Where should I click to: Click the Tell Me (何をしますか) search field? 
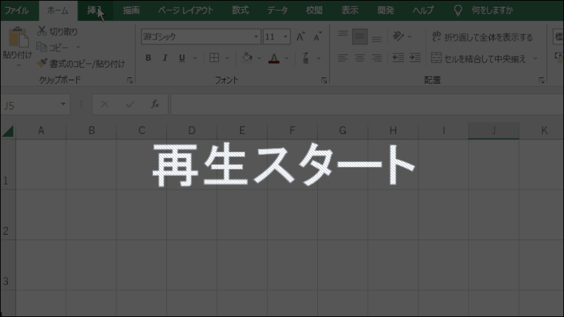coord(492,11)
